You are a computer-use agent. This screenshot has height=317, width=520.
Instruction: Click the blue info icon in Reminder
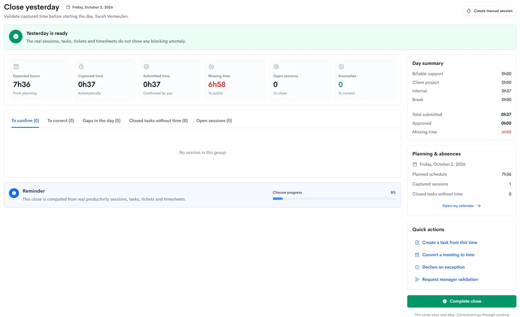(x=14, y=193)
